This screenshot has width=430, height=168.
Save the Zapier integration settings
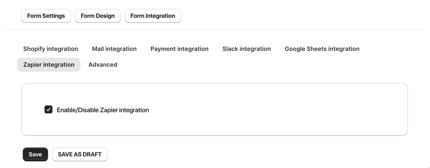click(35, 154)
